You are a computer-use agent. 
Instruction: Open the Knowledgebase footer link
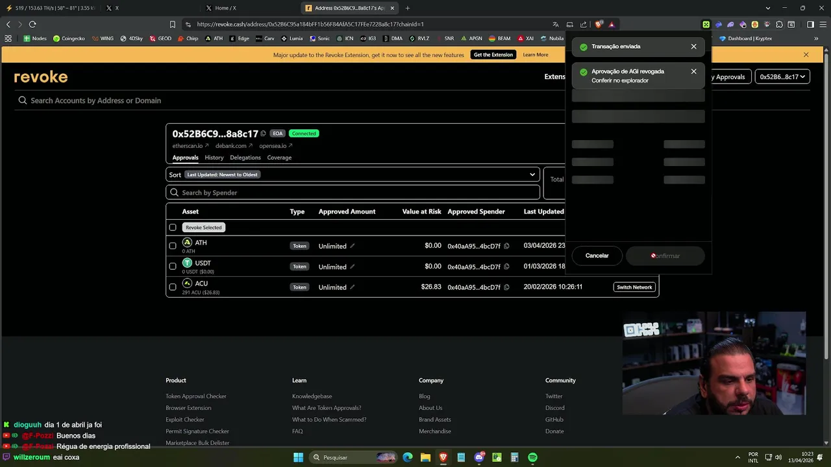point(312,396)
